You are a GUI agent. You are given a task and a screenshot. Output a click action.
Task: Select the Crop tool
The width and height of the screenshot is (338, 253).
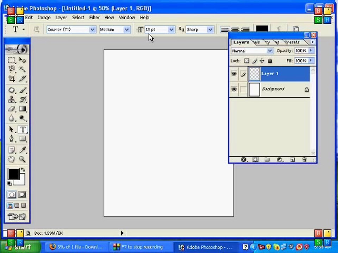(x=11, y=78)
